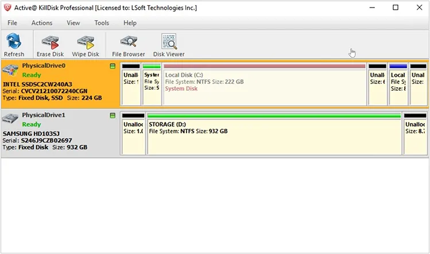Image resolution: width=430 pixels, height=254 pixels.
Task: Start the Wipe Disk tool
Action: (86, 45)
